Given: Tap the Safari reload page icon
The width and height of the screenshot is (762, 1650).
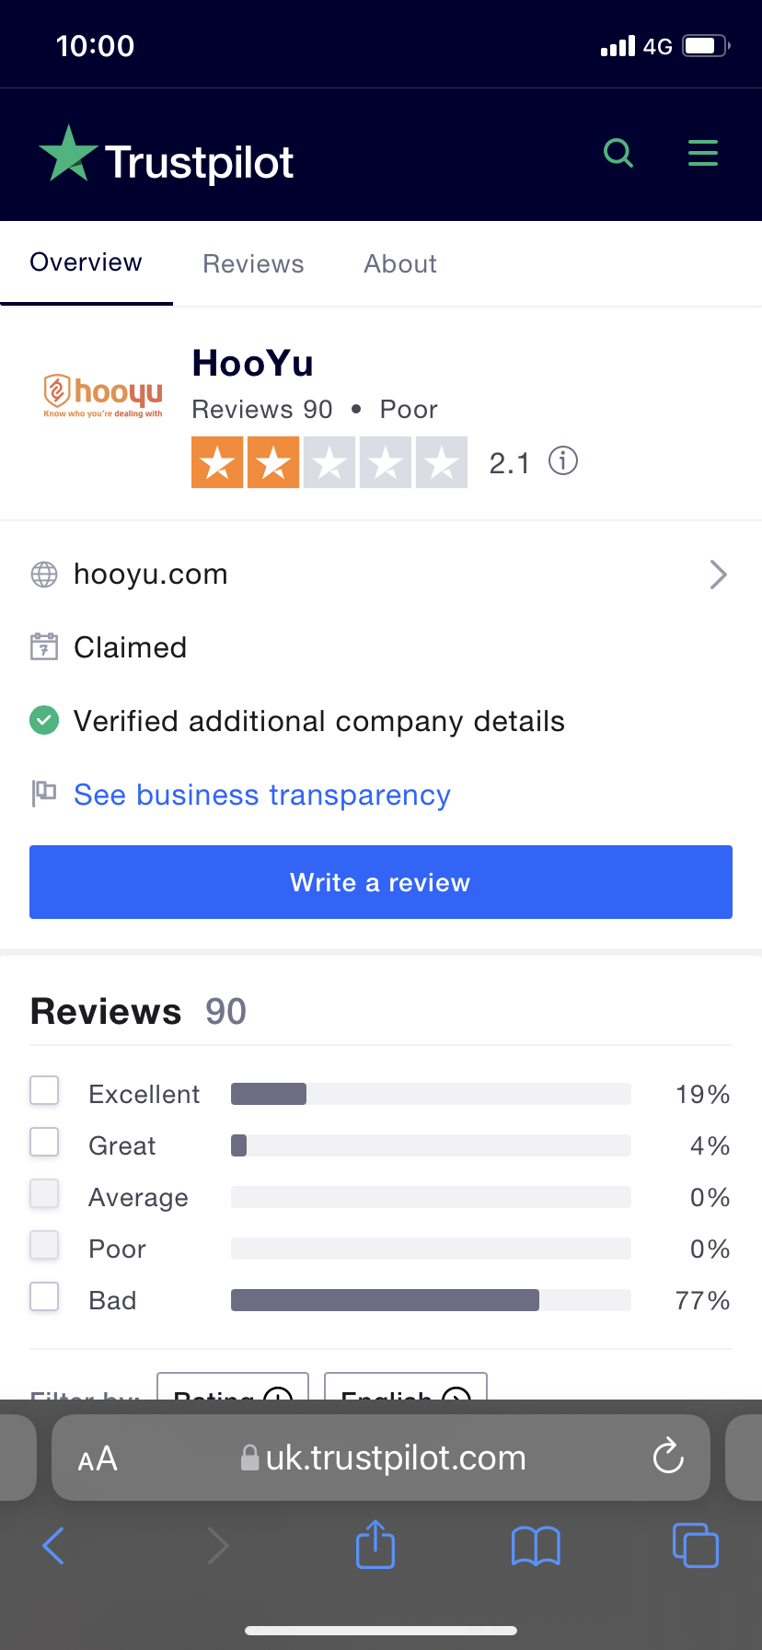Looking at the screenshot, I should click(x=668, y=1457).
